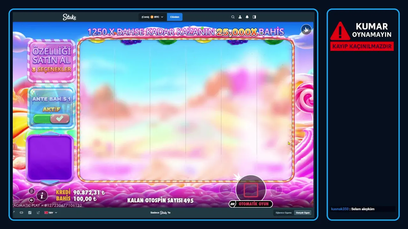Open the game info 'i' button

coord(42,195)
